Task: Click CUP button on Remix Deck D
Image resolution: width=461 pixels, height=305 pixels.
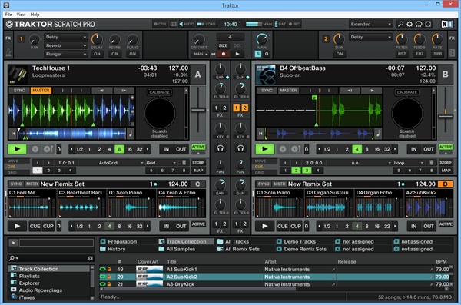Action: click(x=296, y=226)
